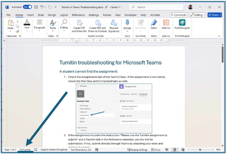Click the Share button

(215, 15)
